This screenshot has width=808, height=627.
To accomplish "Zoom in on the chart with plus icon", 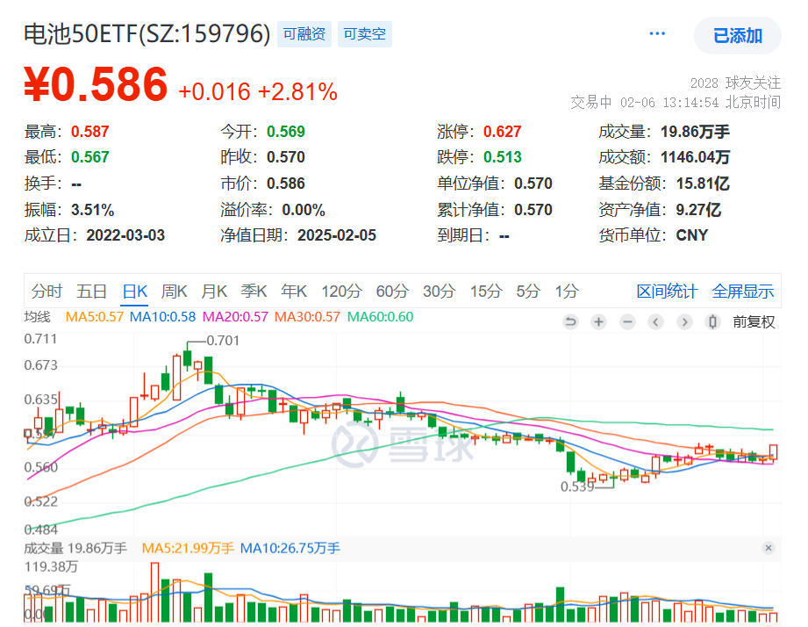I will [598, 322].
